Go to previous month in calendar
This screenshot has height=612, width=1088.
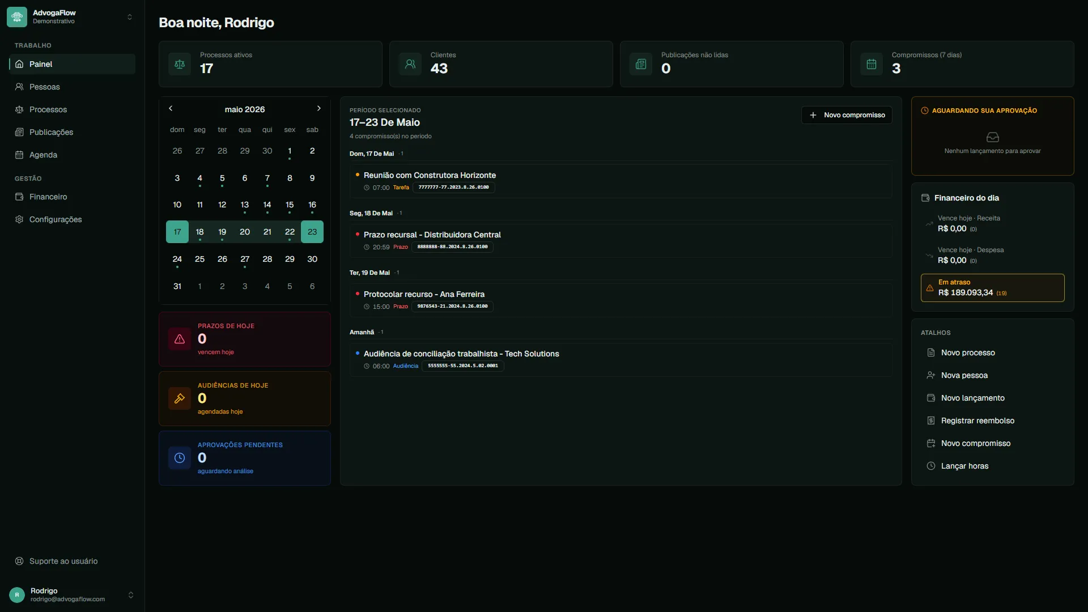171,108
